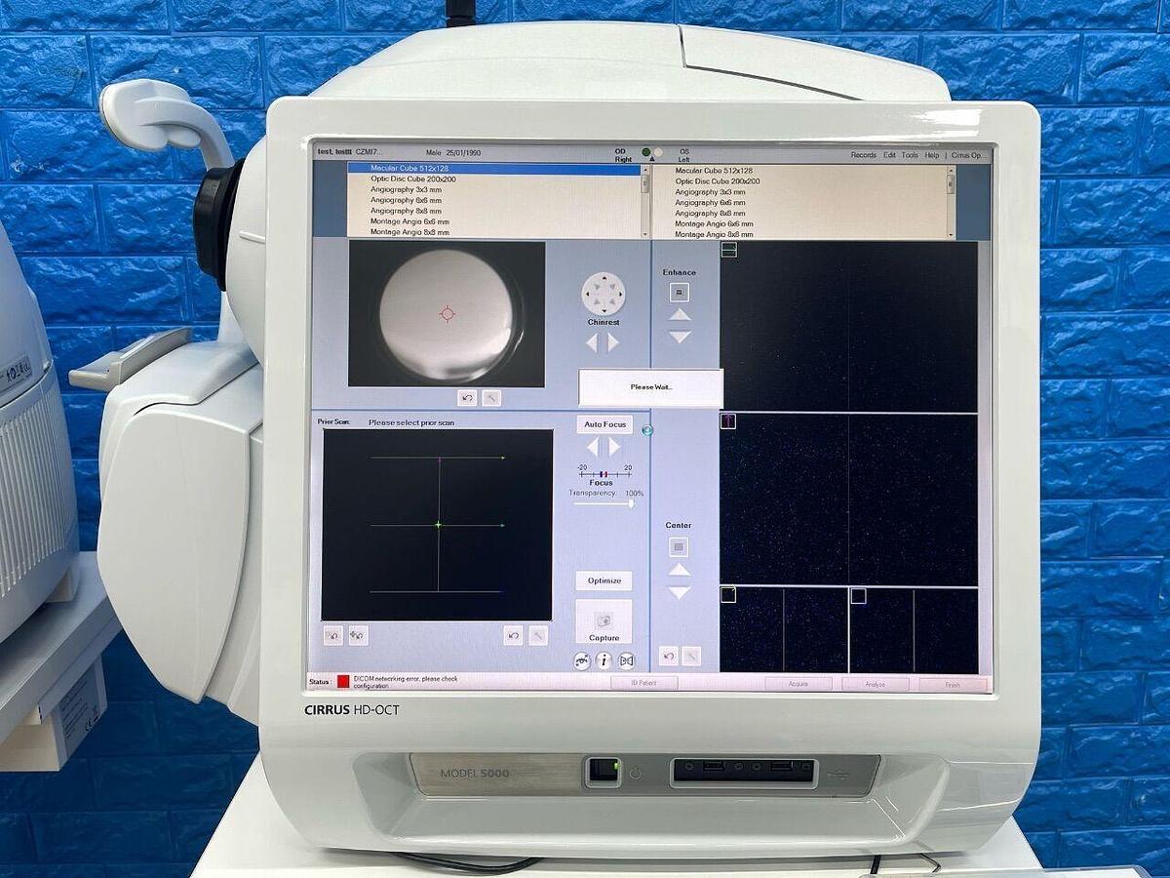Click the mirror icon right of the info icon

click(627, 660)
